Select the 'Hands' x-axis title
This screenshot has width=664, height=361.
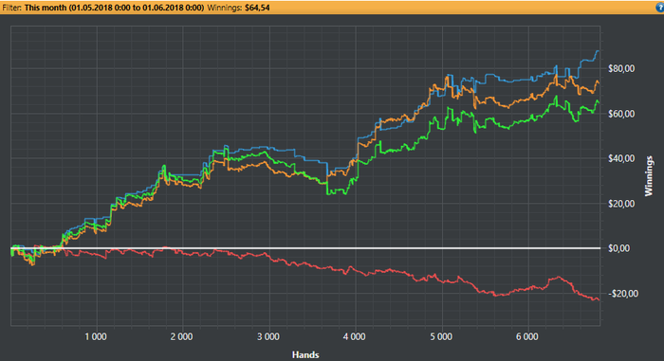305,354
